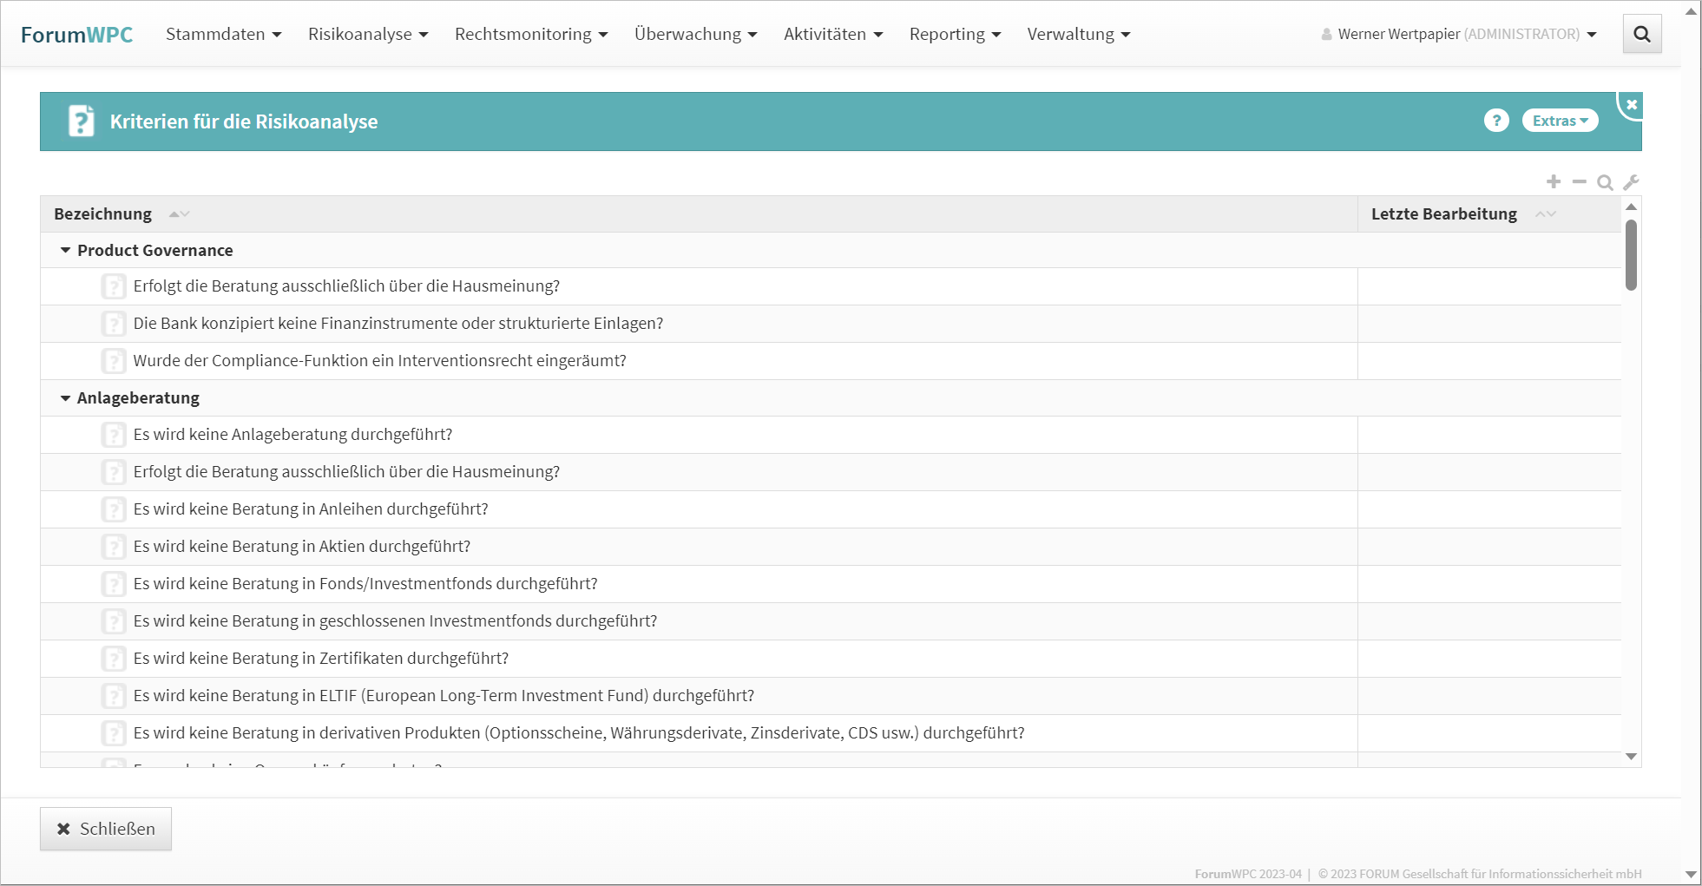Select 'Es wird keine Beratung in Zertifikaten durchgeführt?'
1702x886 pixels.
(x=321, y=659)
